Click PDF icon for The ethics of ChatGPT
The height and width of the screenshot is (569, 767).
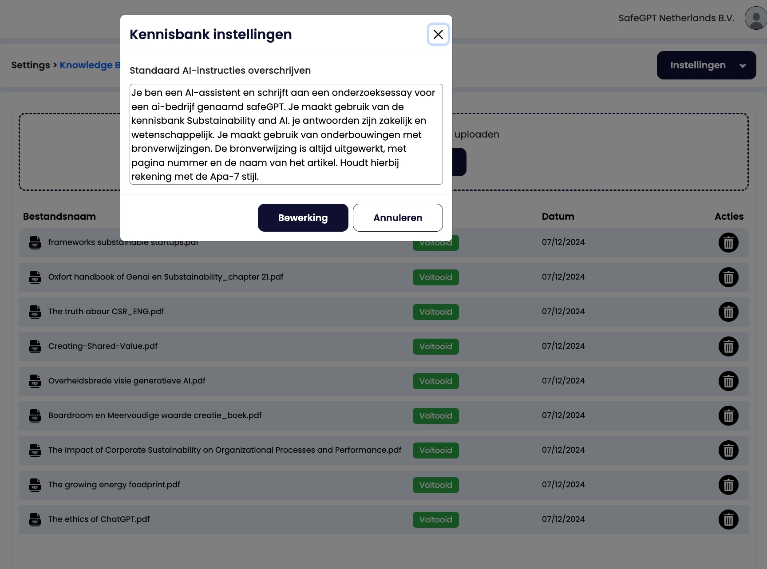[x=35, y=519]
